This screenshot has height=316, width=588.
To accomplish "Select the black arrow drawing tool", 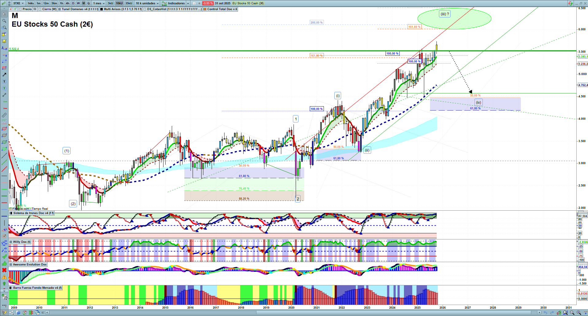I will tap(4, 75).
